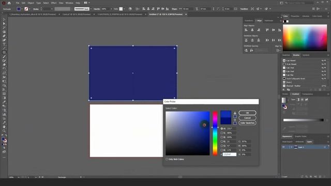The width and height of the screenshot is (331, 186).
Task: Align objects to horizontal left
Action: (x=246, y=30)
